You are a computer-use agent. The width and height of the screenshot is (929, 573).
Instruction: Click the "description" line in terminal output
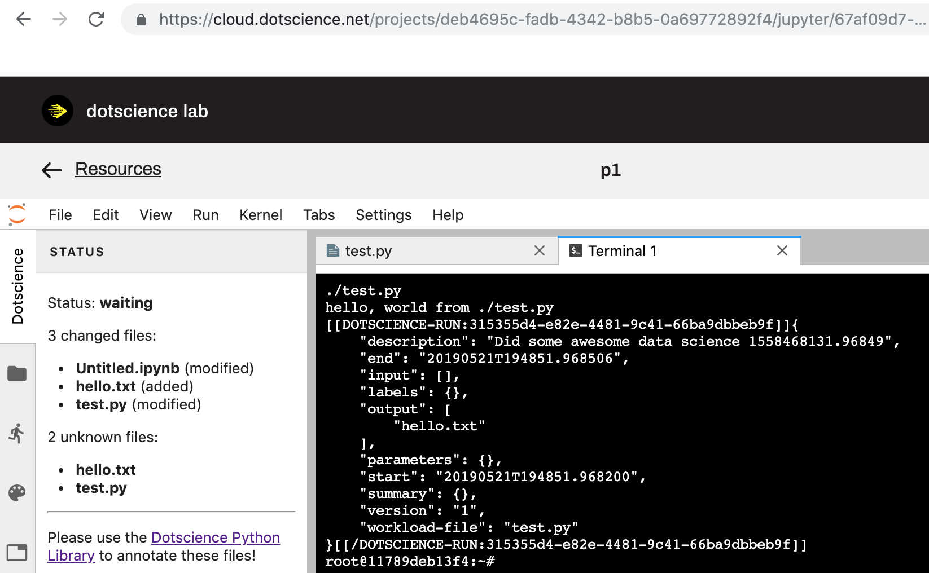[x=630, y=341]
